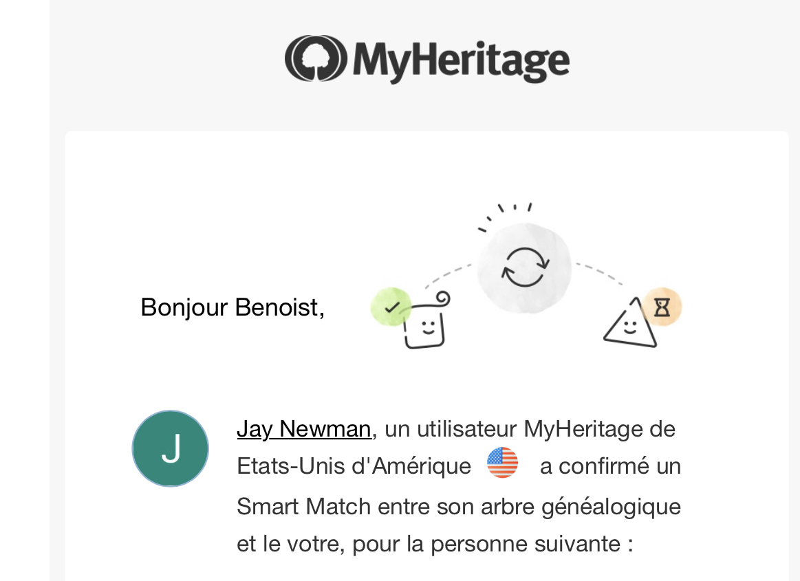
Task: Click the MyHeritage tree logo icon
Action: [x=316, y=58]
